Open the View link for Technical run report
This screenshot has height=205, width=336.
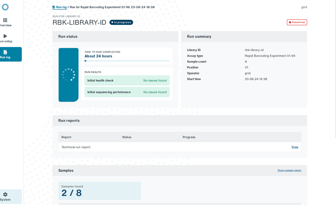click(x=295, y=147)
